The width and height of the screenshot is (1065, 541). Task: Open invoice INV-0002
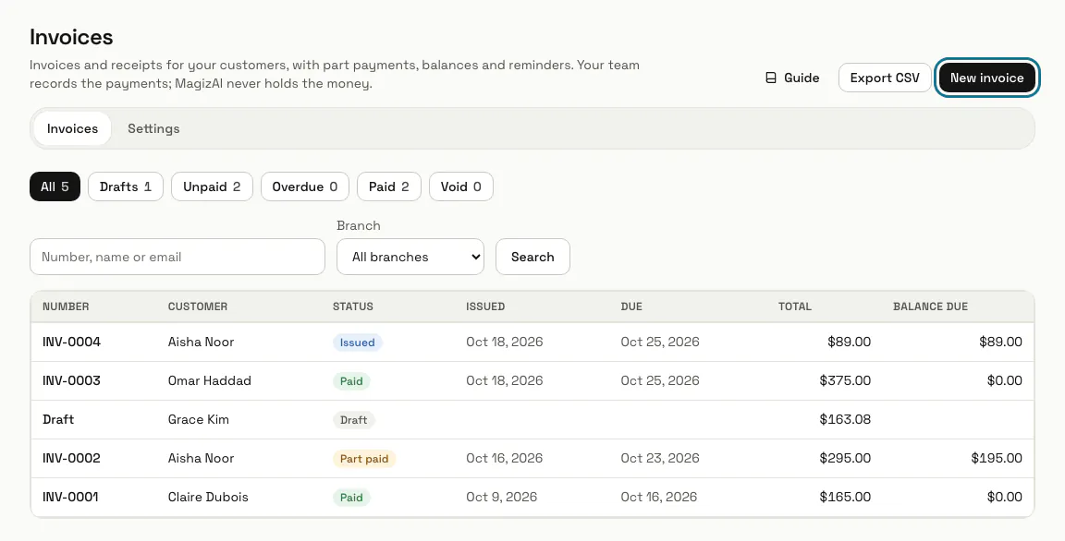click(x=71, y=458)
